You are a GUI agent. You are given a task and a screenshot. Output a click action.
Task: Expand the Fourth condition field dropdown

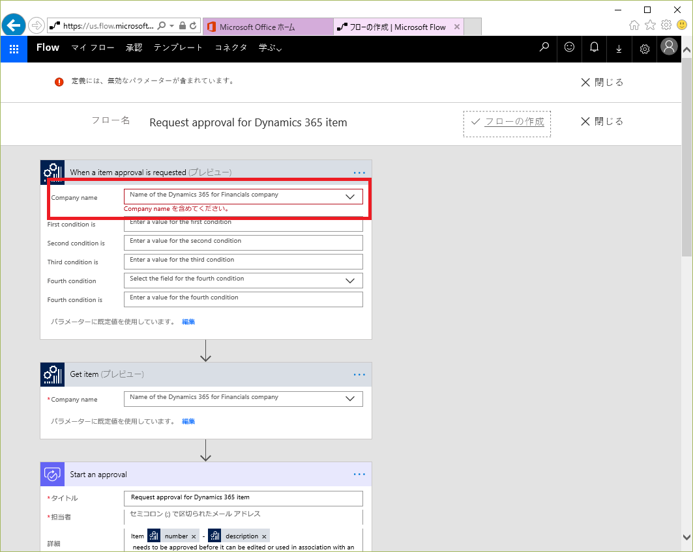coord(350,281)
